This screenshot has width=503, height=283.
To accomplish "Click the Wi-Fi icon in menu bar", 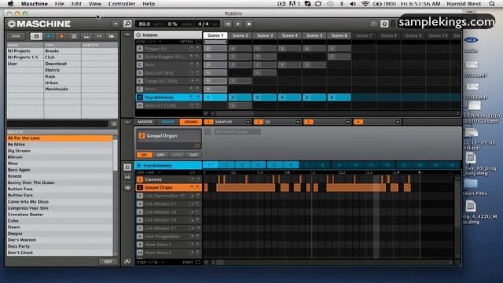I will [x=365, y=4].
